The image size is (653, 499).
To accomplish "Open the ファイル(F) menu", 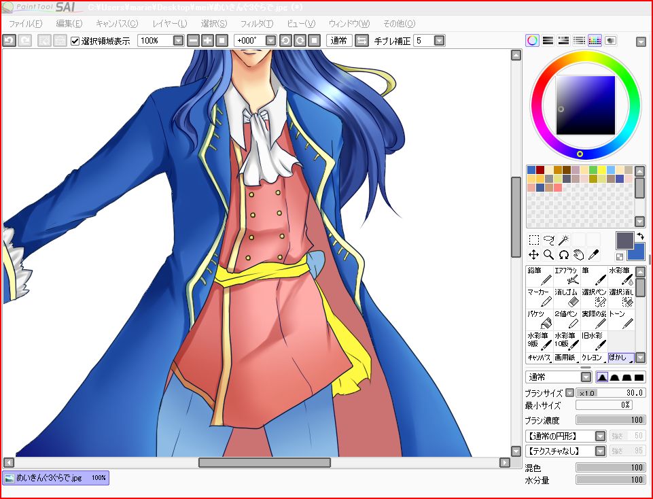I will (x=25, y=24).
